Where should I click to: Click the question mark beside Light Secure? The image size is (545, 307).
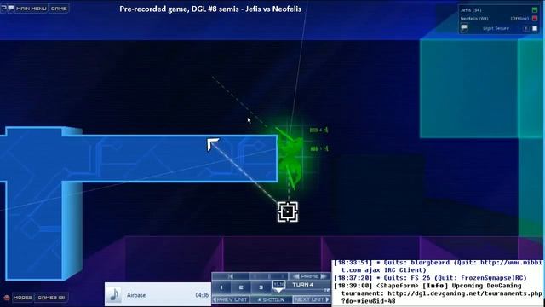526,28
